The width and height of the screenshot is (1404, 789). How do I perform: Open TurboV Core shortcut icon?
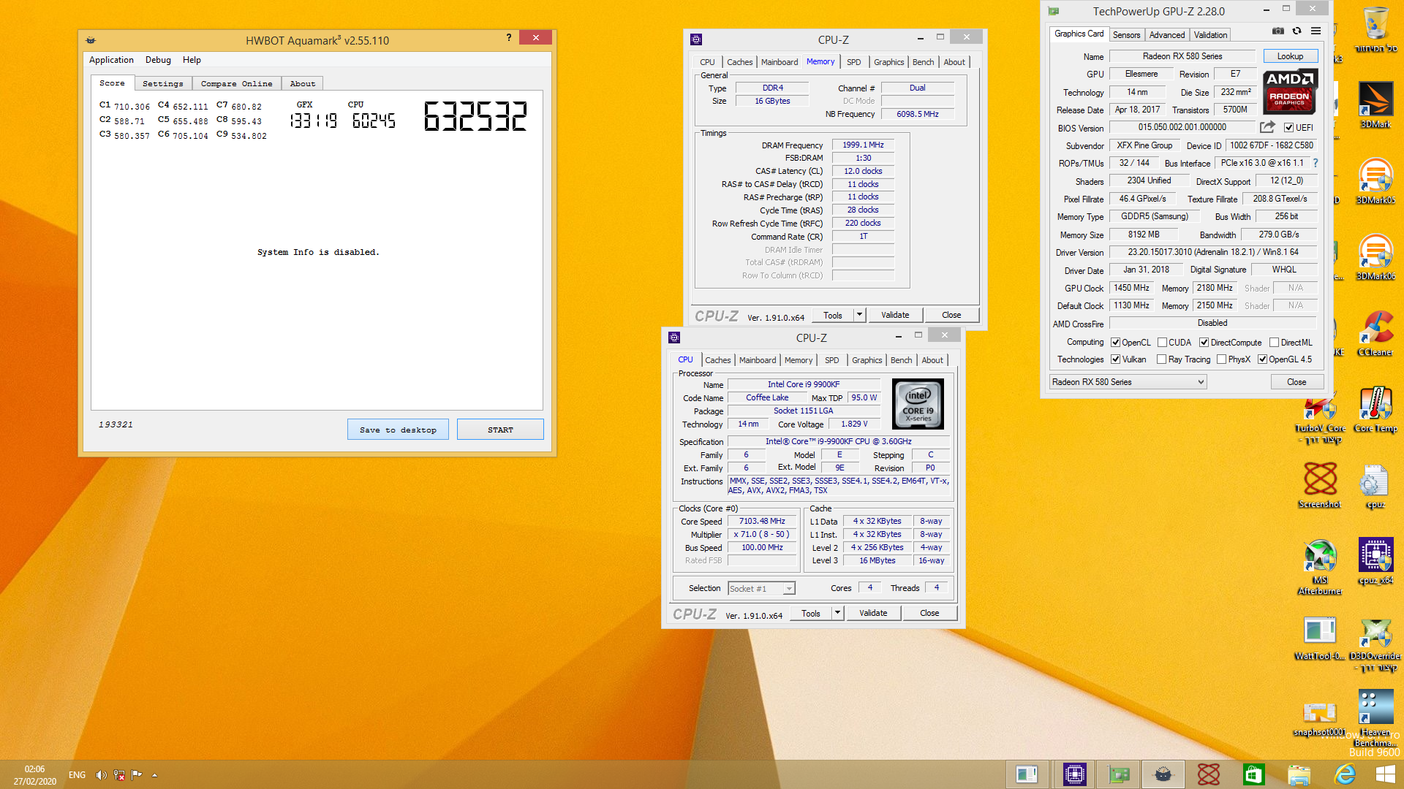pos(1320,415)
